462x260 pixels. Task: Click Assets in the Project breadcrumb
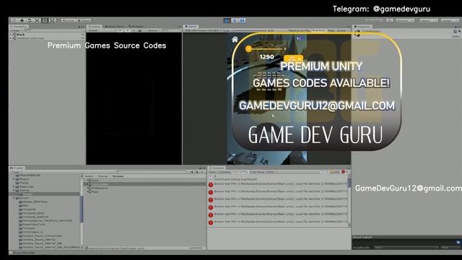(89, 176)
